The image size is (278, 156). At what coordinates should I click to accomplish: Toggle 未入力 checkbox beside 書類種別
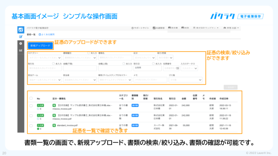[x=88, y=53]
